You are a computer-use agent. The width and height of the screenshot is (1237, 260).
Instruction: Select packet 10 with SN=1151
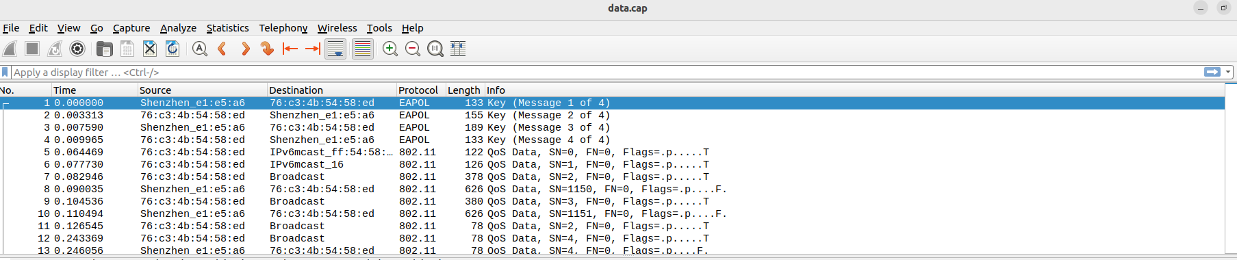click(613, 213)
